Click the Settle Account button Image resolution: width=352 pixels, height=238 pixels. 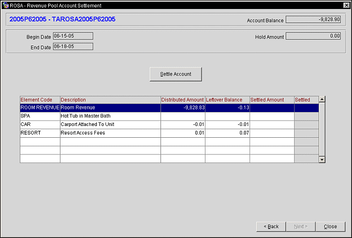pyautogui.click(x=175, y=74)
